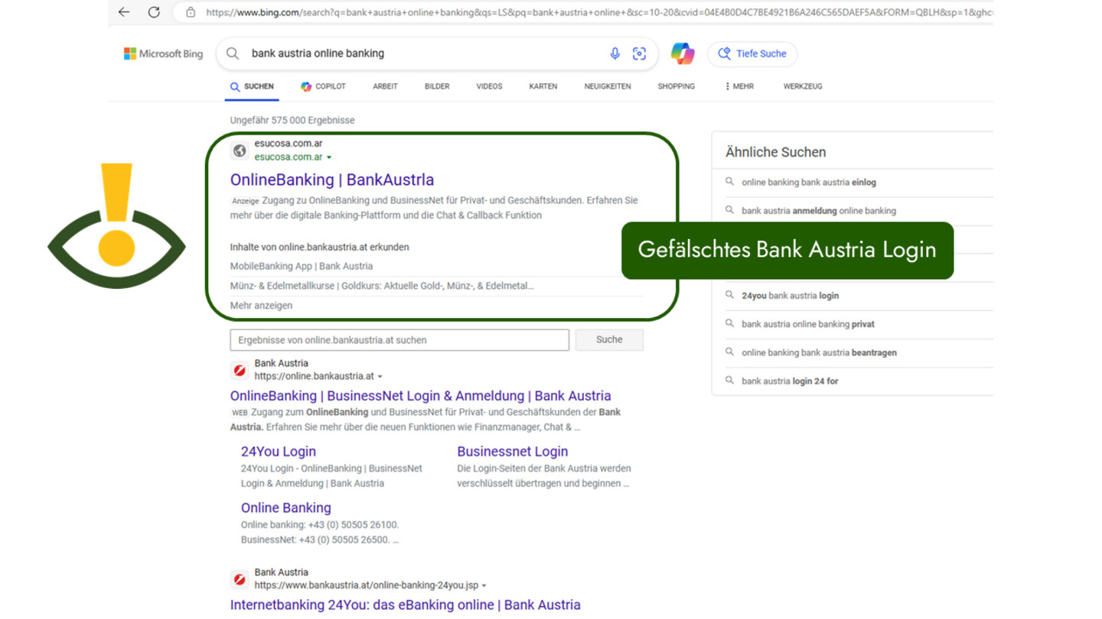Click 'Ungefähr 575 000 Ergebnisse' count text
1102x619 pixels.
click(x=292, y=120)
